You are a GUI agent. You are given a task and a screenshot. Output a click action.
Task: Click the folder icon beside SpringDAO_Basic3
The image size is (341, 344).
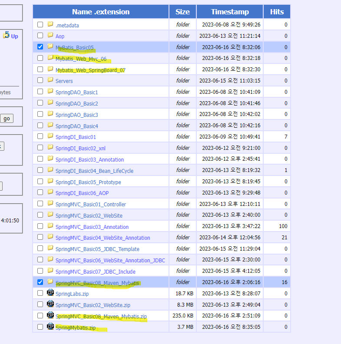(x=50, y=113)
